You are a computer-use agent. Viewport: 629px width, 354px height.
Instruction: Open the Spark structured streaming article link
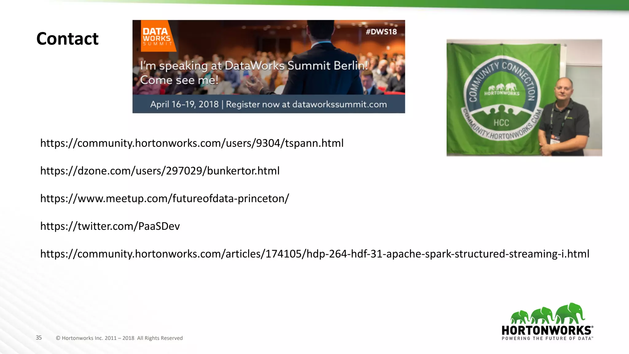click(315, 254)
